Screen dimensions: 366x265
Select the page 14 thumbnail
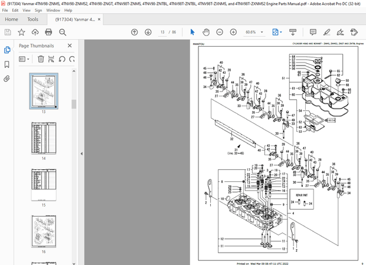click(x=44, y=138)
